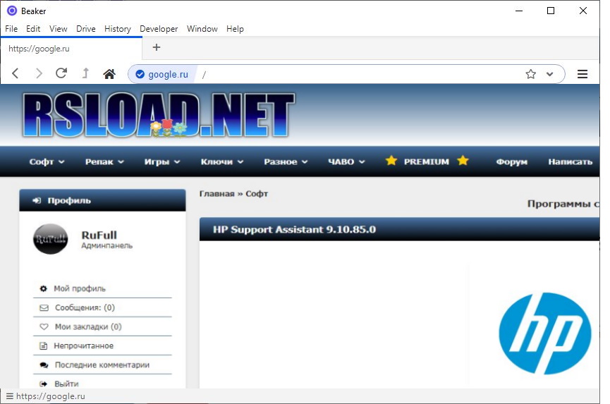Open the PREMIUM section link

point(427,161)
